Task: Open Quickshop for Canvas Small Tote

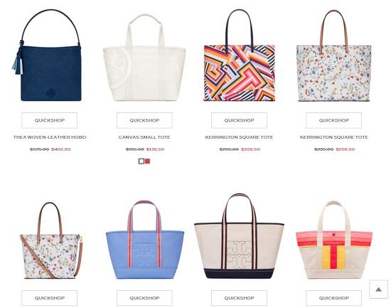Action: pos(144,120)
